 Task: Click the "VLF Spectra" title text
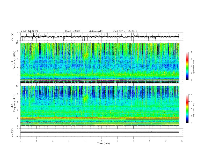29,31
